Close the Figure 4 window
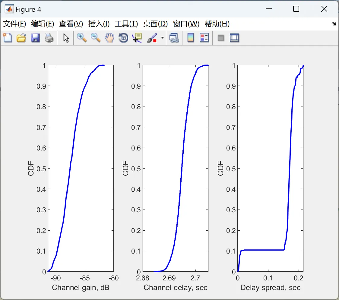 coord(324,9)
